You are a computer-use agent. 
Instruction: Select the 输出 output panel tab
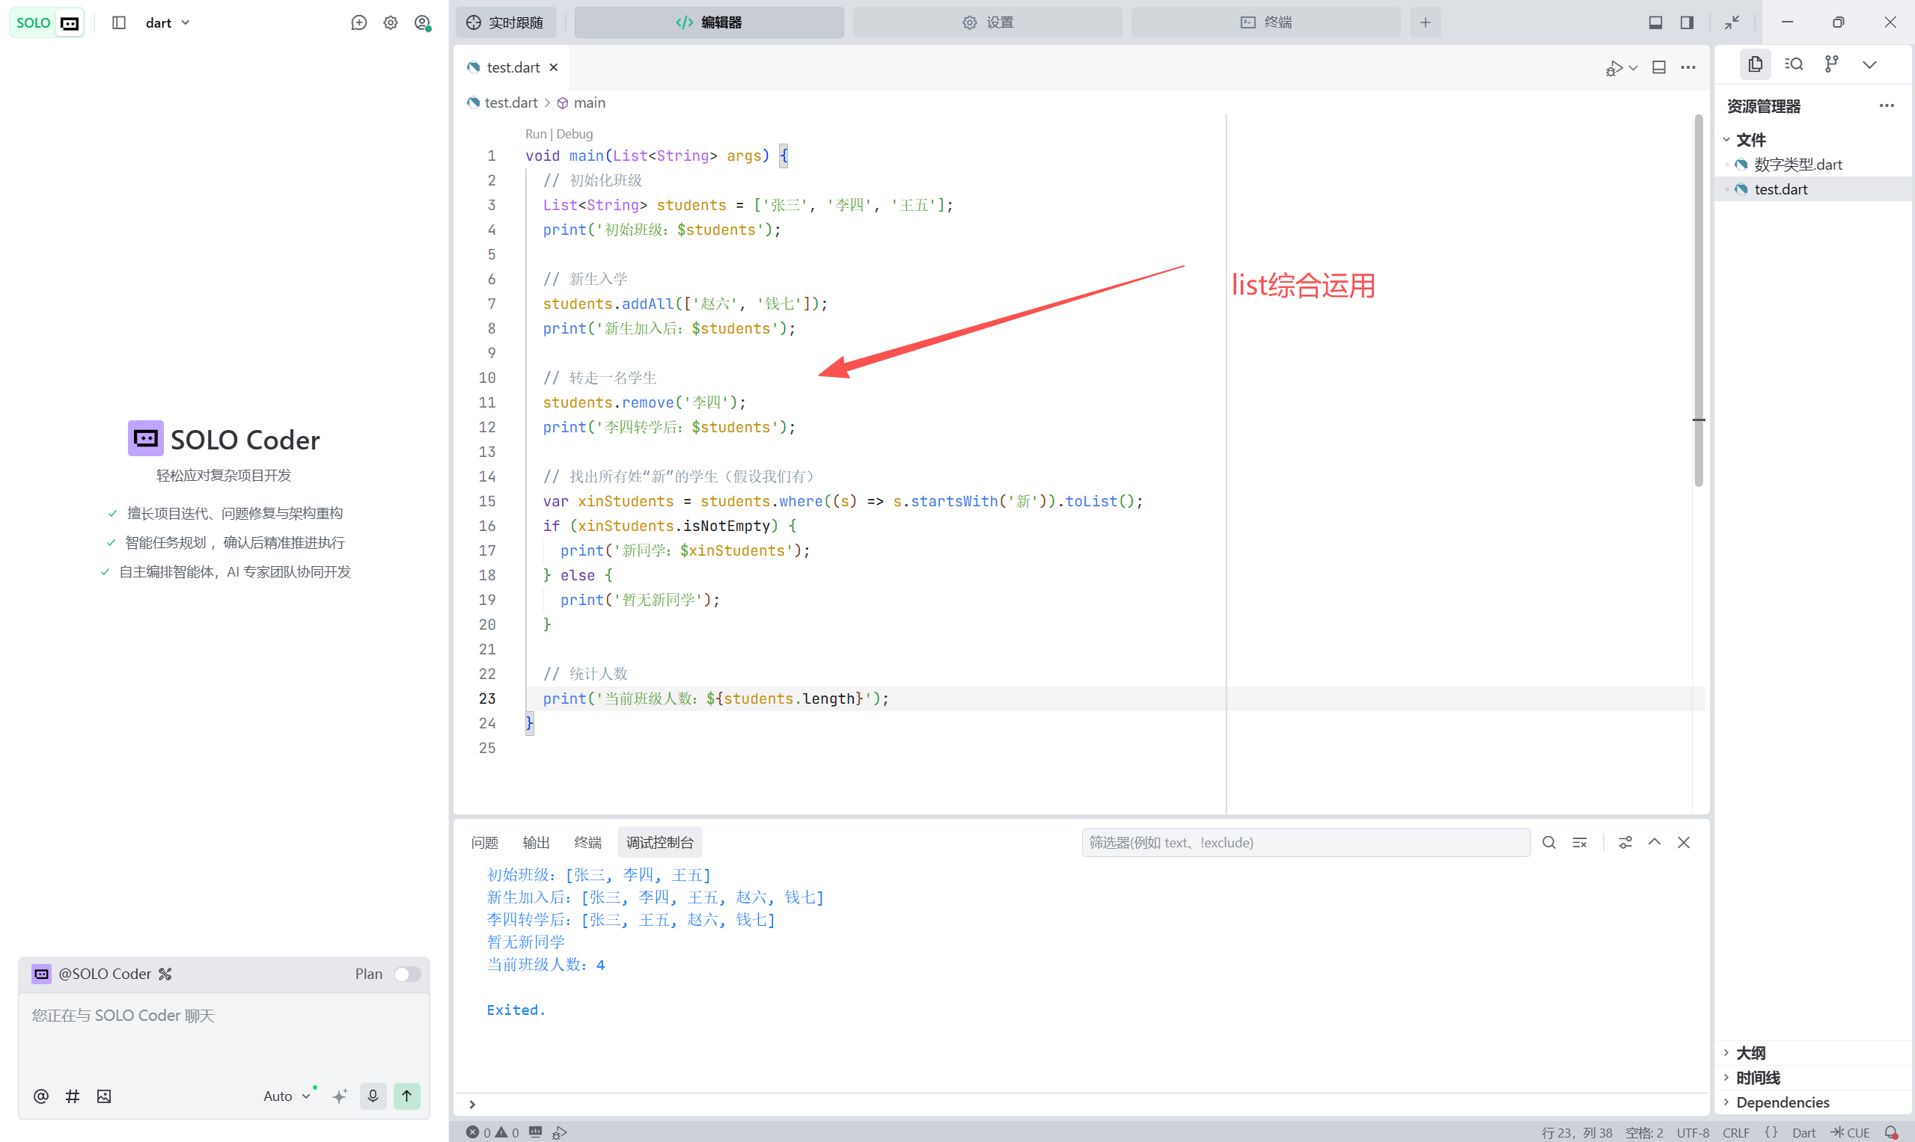[x=536, y=843]
